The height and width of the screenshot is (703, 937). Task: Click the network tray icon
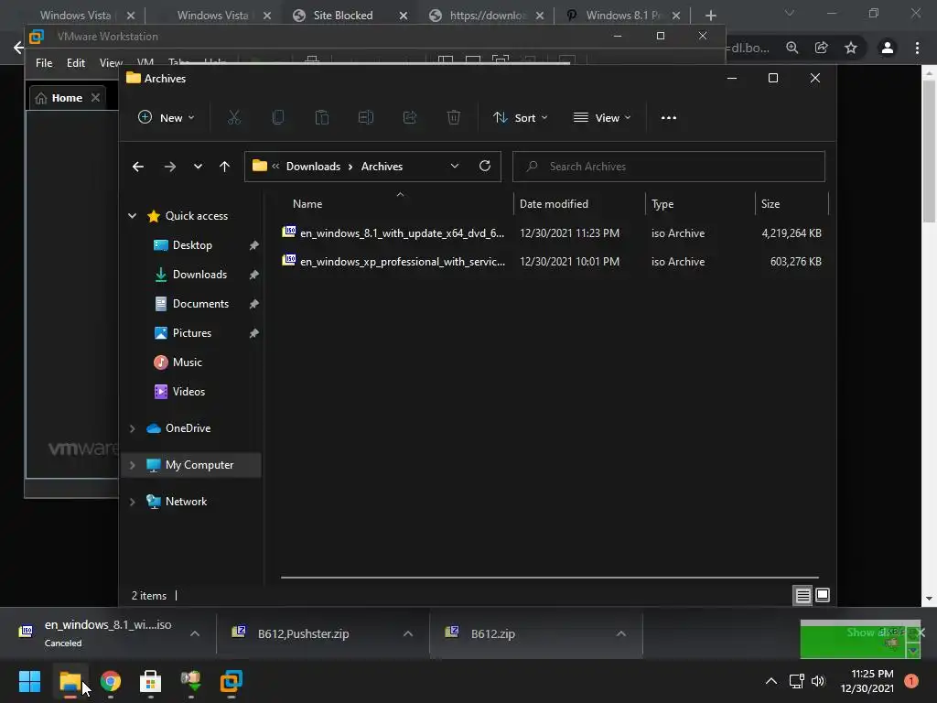tap(796, 681)
